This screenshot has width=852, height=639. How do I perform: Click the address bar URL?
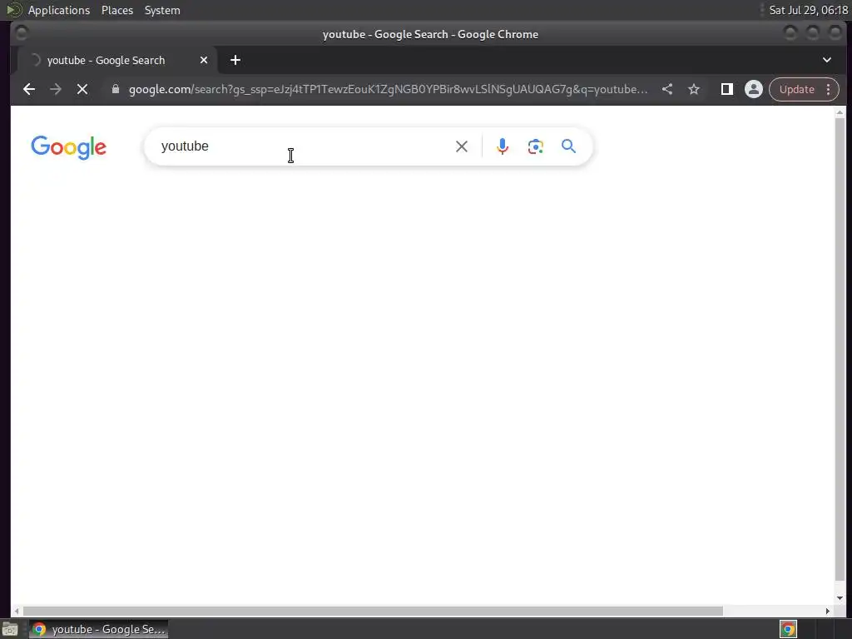coord(388,89)
